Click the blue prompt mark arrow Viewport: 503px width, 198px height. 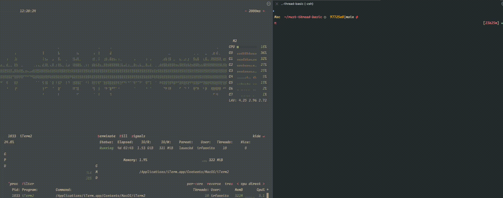pyautogui.click(x=274, y=11)
